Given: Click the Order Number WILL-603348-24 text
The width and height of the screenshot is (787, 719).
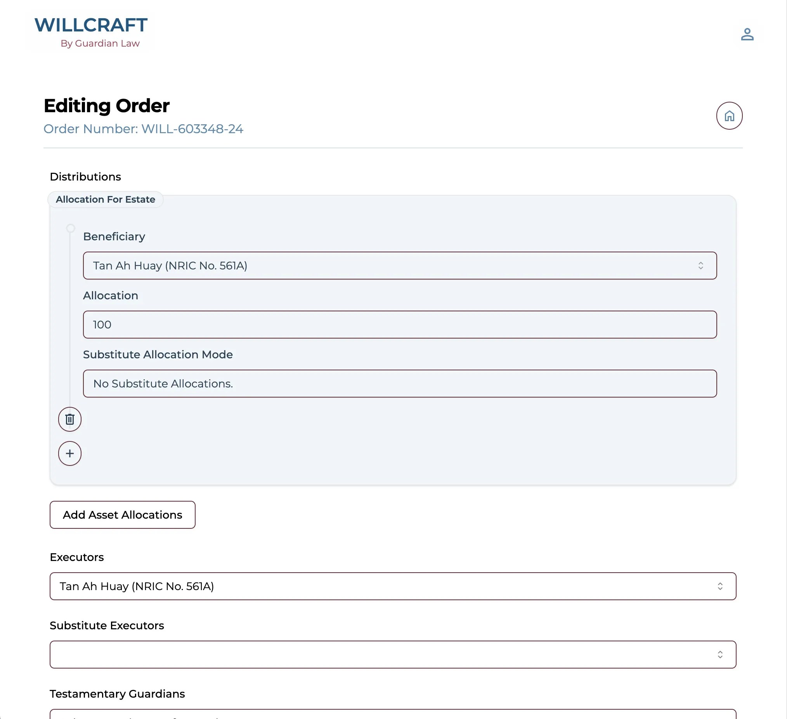Looking at the screenshot, I should (143, 129).
